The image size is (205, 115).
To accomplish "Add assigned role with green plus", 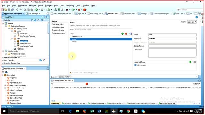I will coord(190,62).
